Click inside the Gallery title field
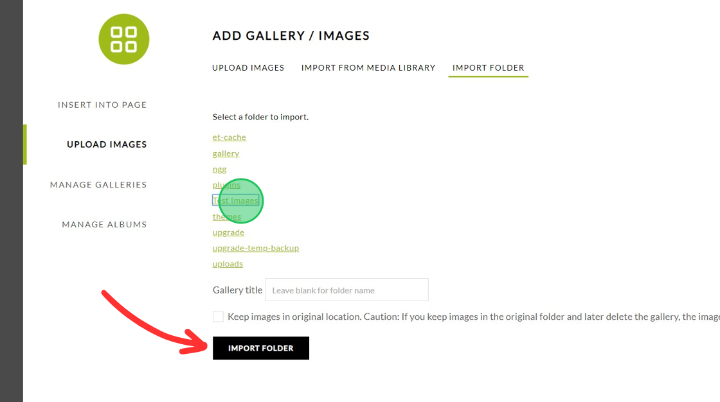The height and width of the screenshot is (402, 720). (346, 290)
